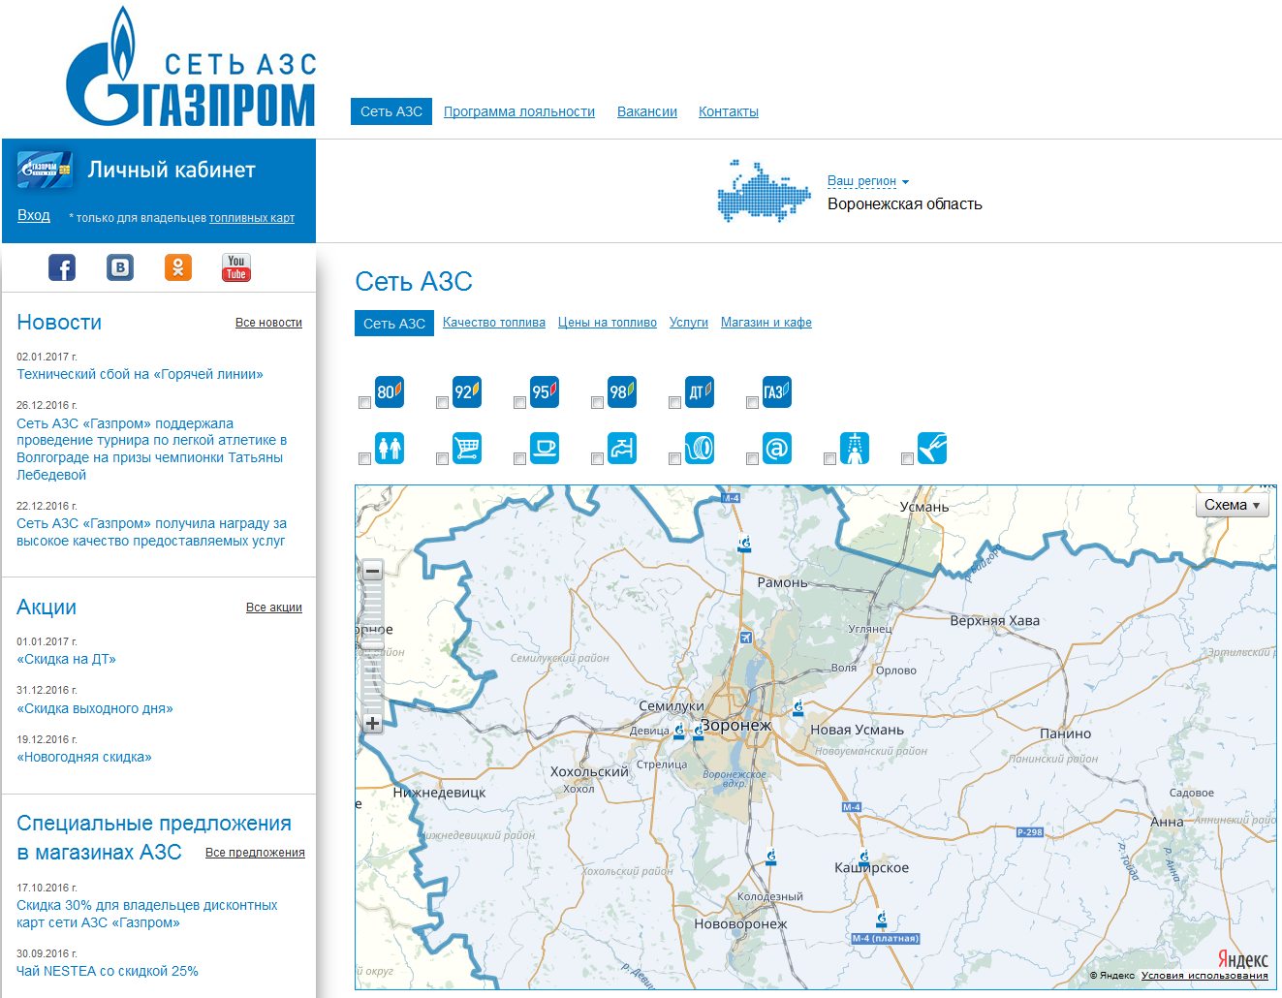The width and height of the screenshot is (1282, 998).
Task: Open the Odnoklassniki social icon
Action: click(x=178, y=267)
